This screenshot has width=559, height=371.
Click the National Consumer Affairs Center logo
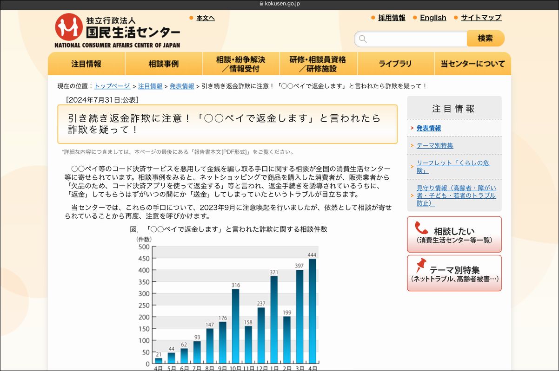pyautogui.click(x=117, y=30)
